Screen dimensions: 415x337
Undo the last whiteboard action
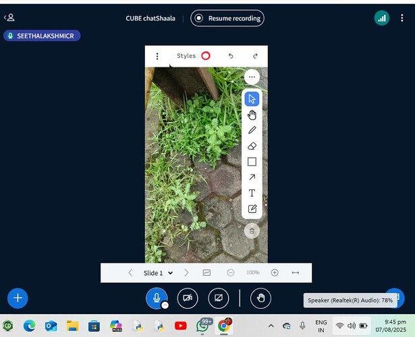231,56
